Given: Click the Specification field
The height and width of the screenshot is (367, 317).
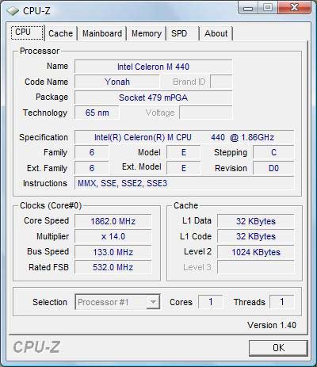Looking at the screenshot, I should click(x=184, y=137).
